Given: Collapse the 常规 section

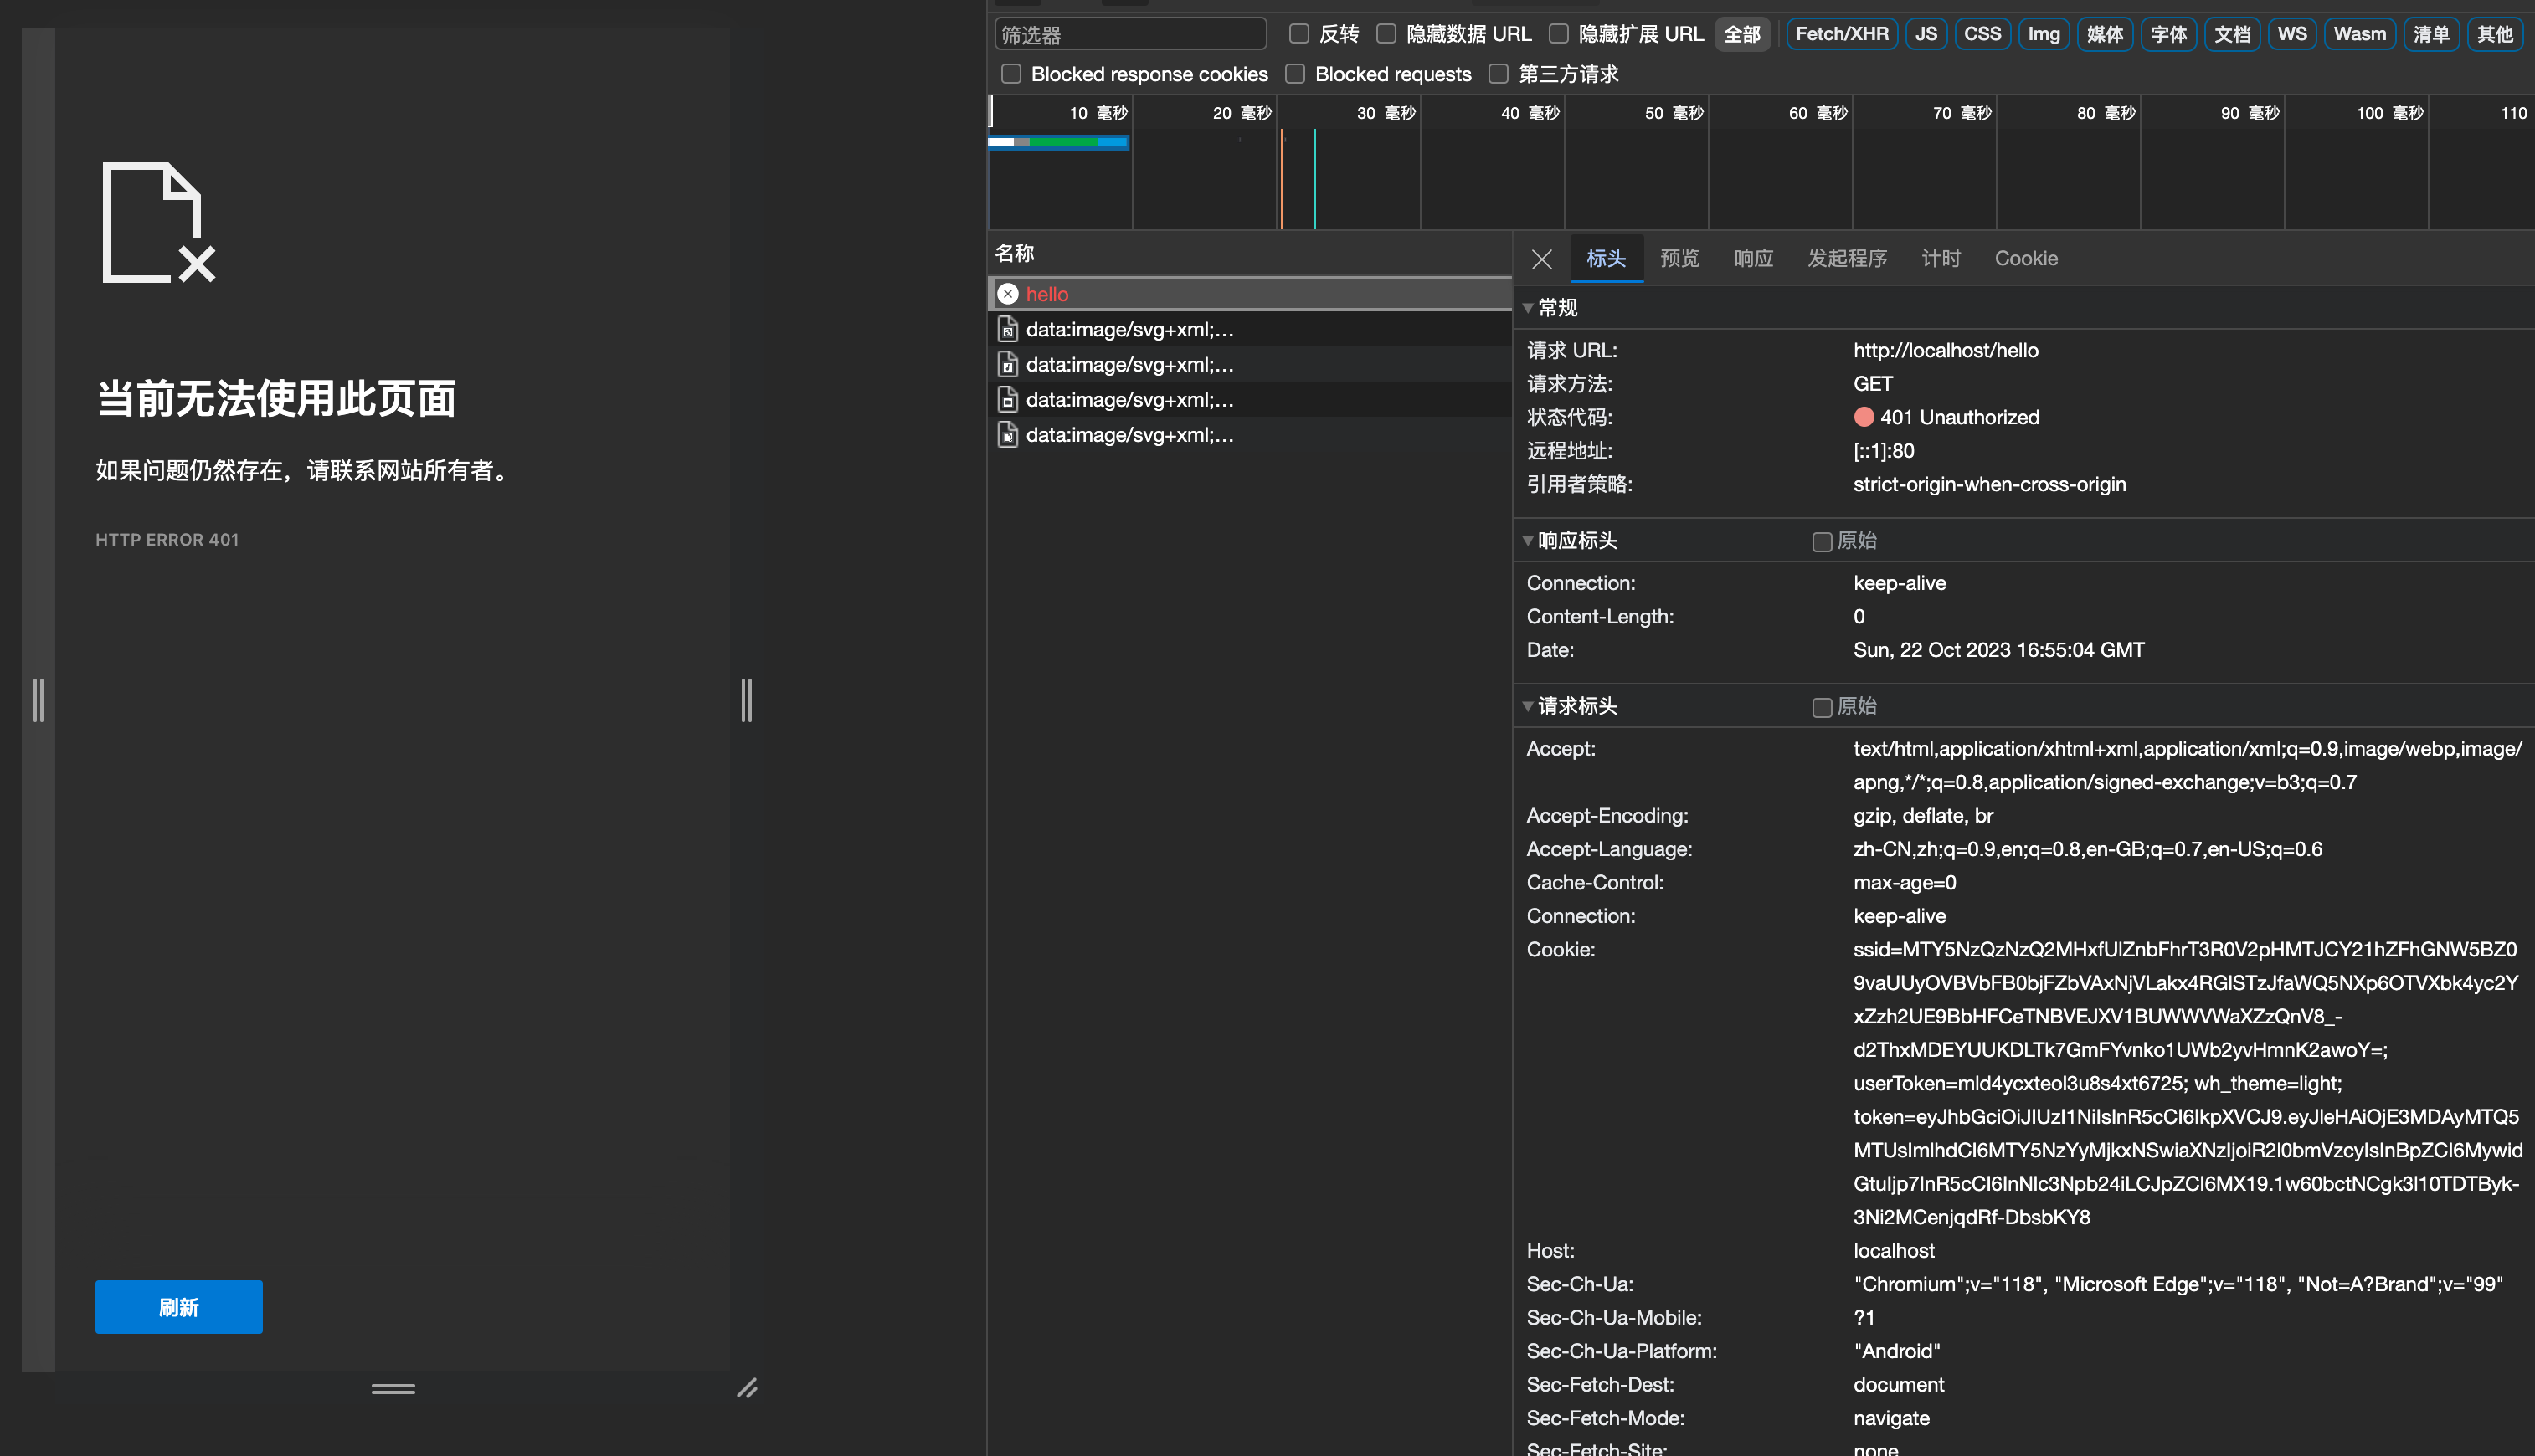Looking at the screenshot, I should (x=1528, y=308).
